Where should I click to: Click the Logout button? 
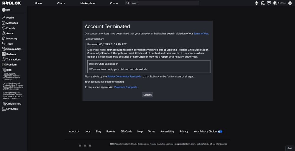pos(147,95)
